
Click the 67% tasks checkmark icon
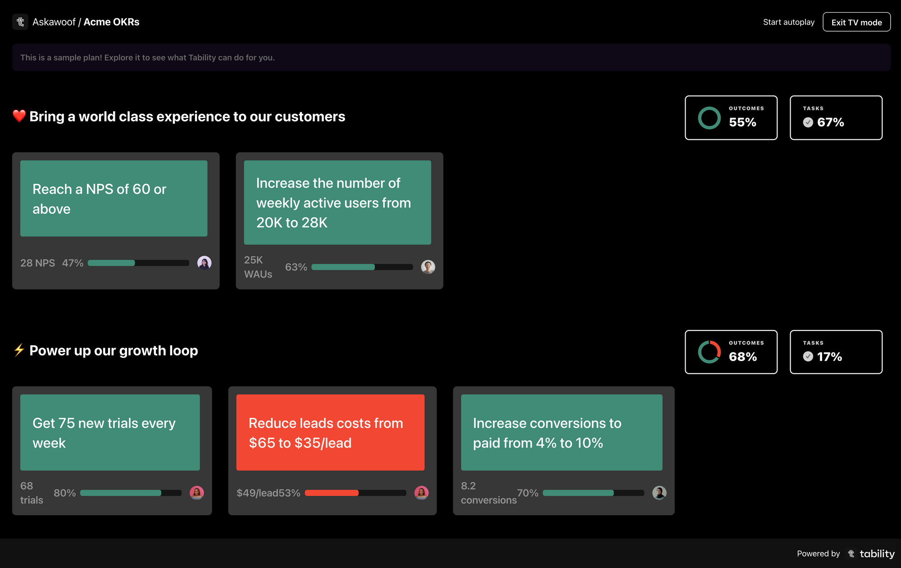[x=808, y=122]
